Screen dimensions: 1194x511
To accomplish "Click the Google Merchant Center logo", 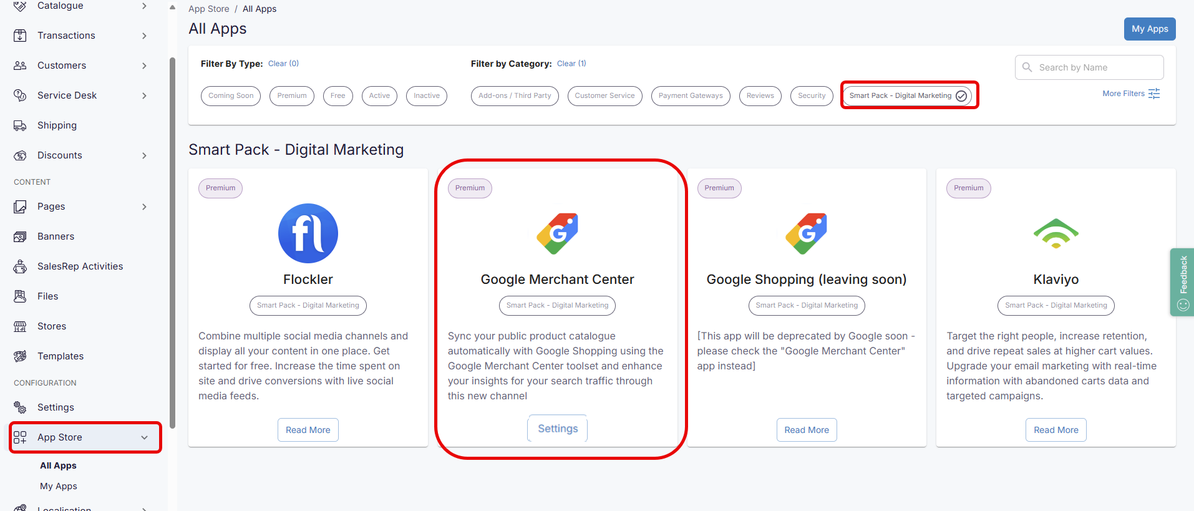I will 557,233.
